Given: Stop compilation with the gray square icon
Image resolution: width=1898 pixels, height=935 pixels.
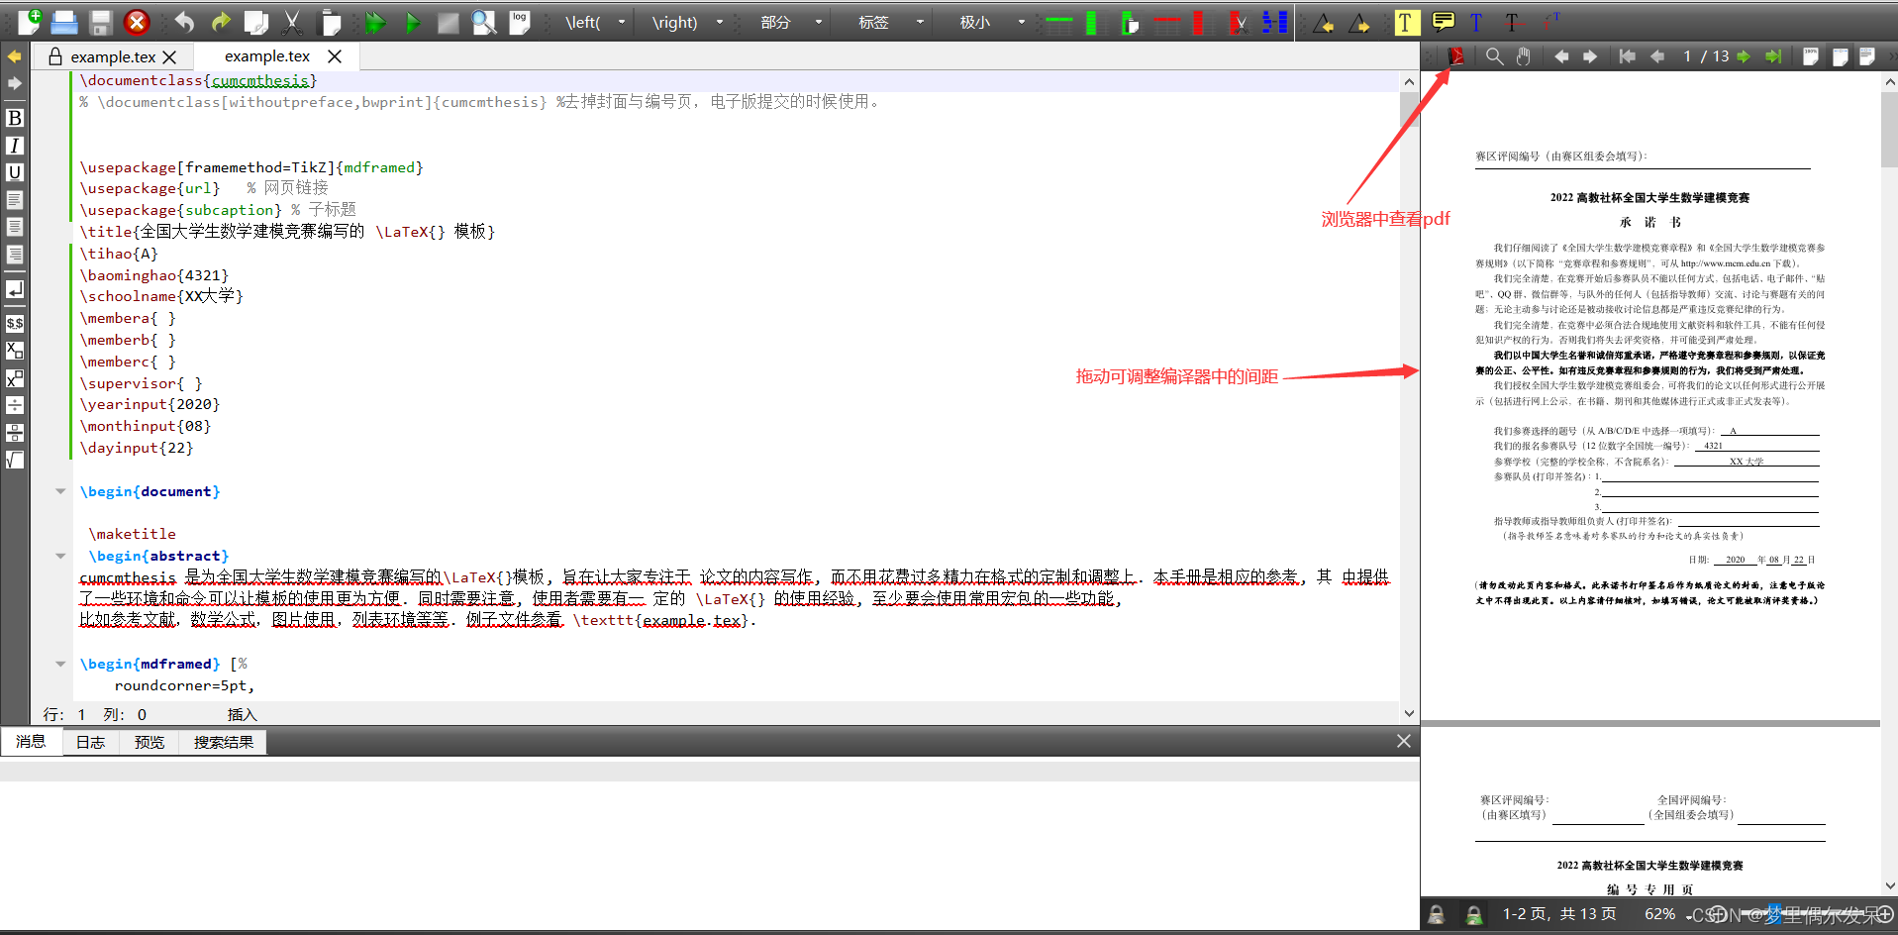Looking at the screenshot, I should pos(449,22).
